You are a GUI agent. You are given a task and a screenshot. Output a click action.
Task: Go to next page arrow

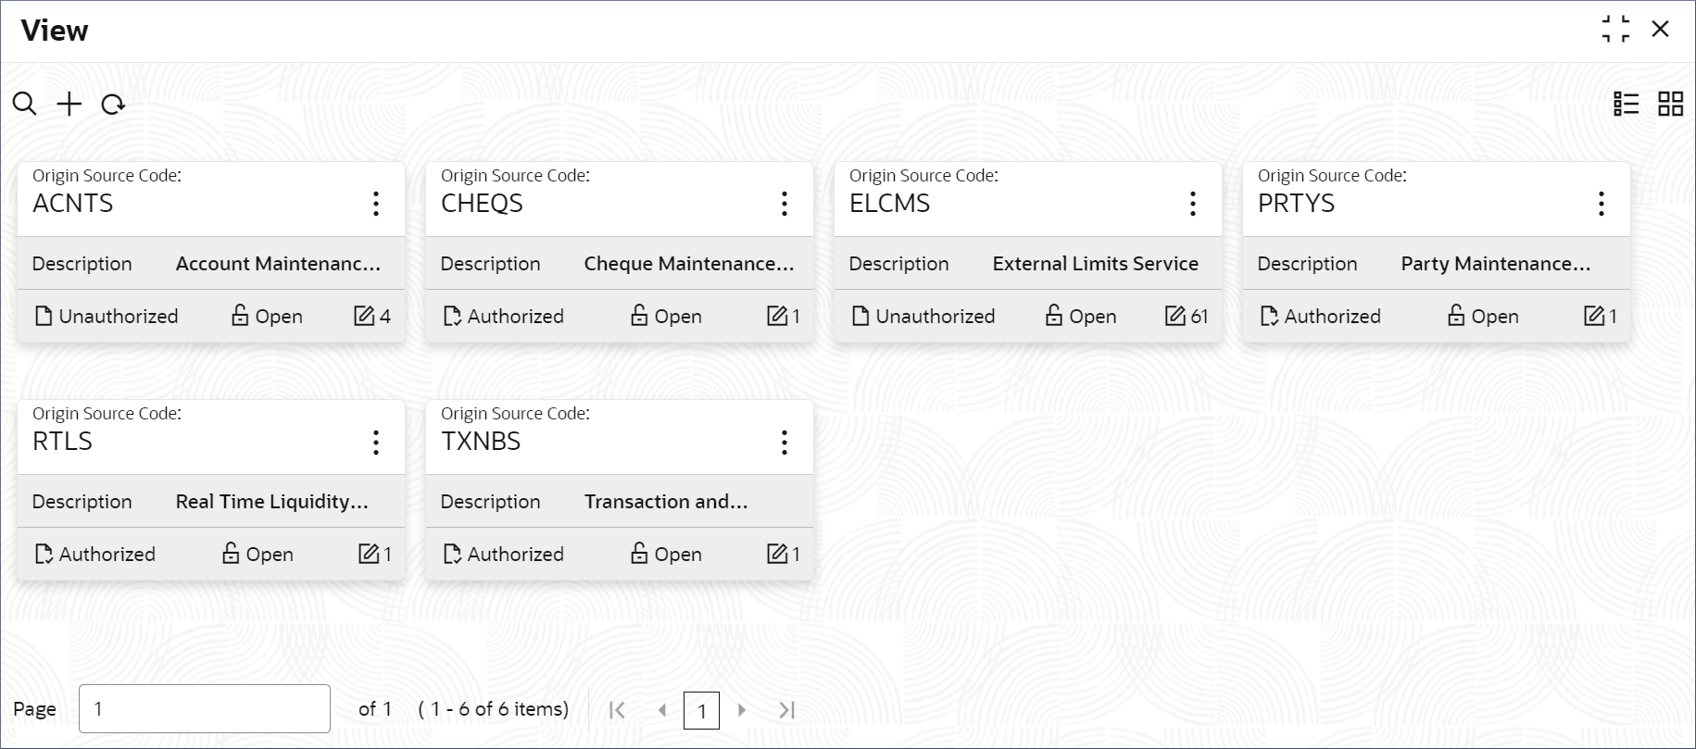[742, 710]
